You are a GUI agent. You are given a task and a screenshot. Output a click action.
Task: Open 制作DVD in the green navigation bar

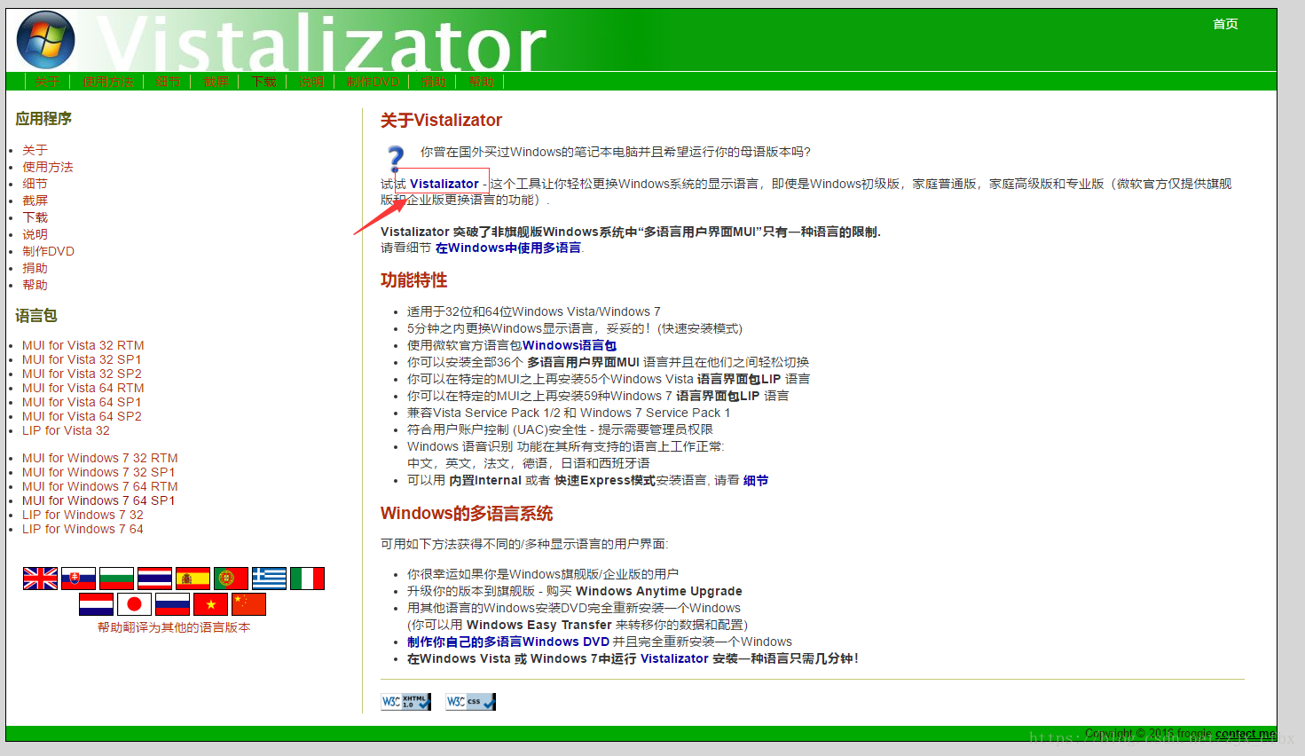tap(373, 82)
